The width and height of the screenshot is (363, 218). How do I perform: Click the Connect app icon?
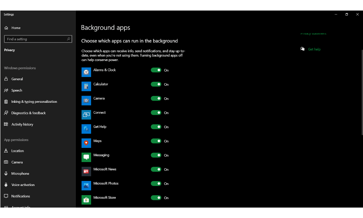click(86, 115)
